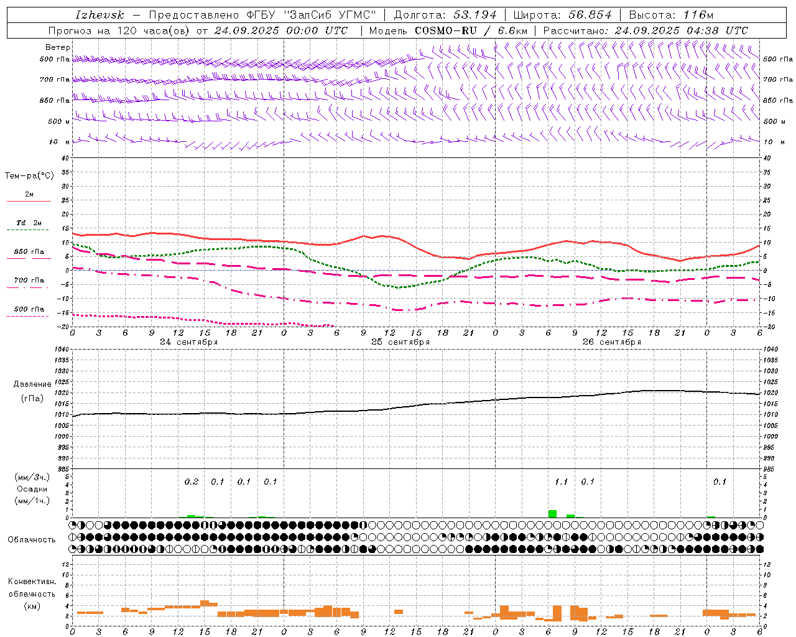Click the Тем-ра(°C) temperature axis label
796x637 pixels.
click(29, 176)
